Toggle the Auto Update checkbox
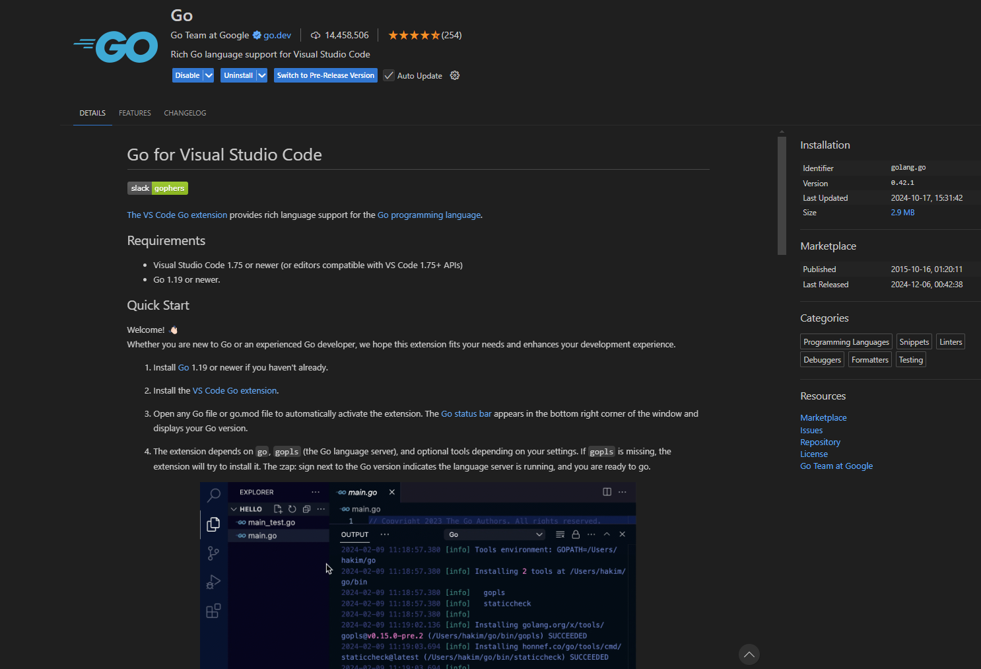This screenshot has height=669, width=981. pyautogui.click(x=389, y=75)
